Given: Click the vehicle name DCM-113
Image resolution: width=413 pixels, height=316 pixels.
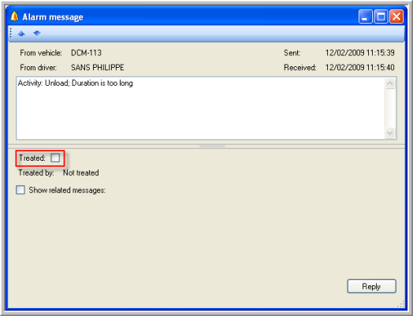Looking at the screenshot, I should pos(86,53).
